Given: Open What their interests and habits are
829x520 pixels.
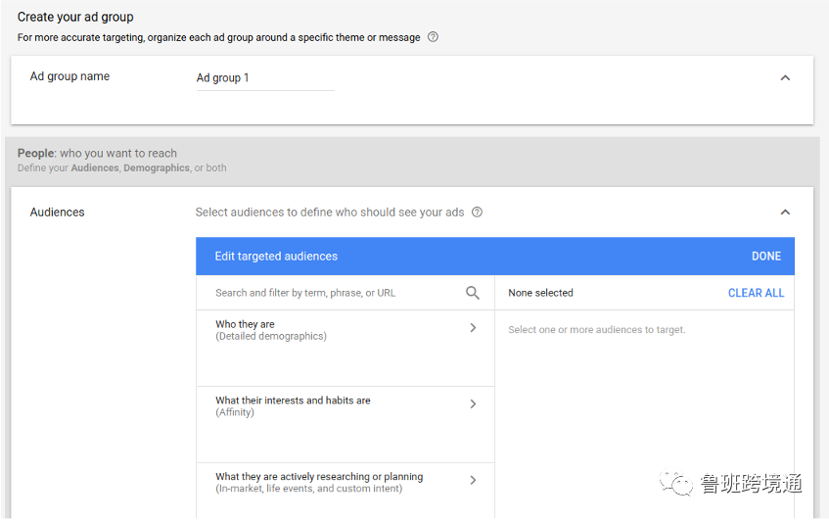Looking at the screenshot, I should [293, 405].
